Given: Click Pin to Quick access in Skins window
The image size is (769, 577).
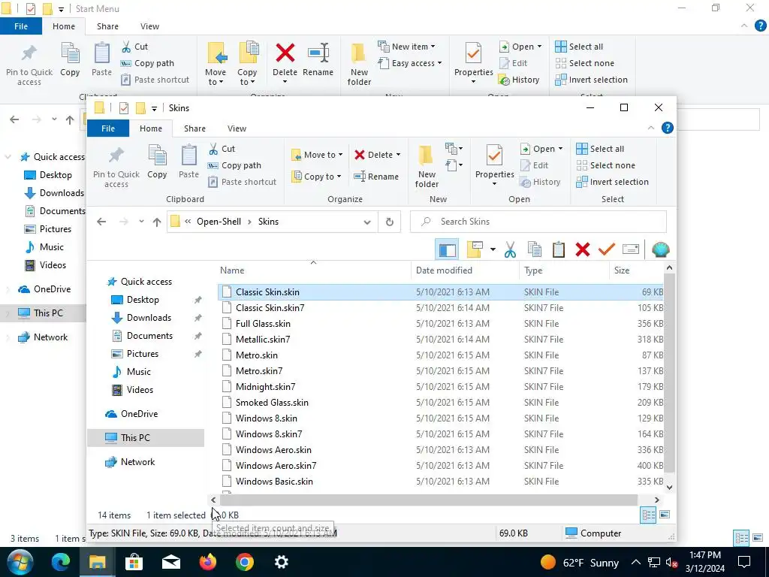Looking at the screenshot, I should (x=116, y=166).
